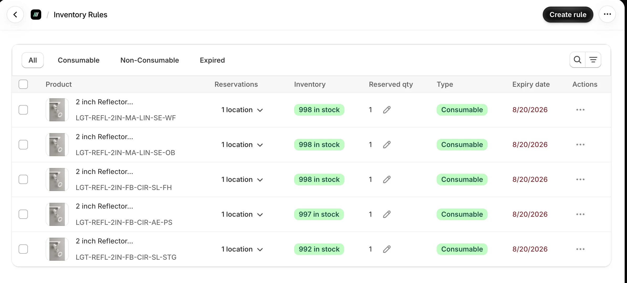Edit reserved qty for LGT-REFL-2IN-FB-CIR-SL-FH

click(387, 179)
